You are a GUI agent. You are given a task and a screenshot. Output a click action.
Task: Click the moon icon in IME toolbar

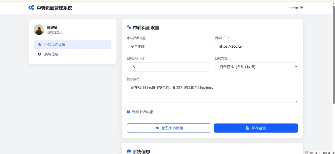[316, 153]
